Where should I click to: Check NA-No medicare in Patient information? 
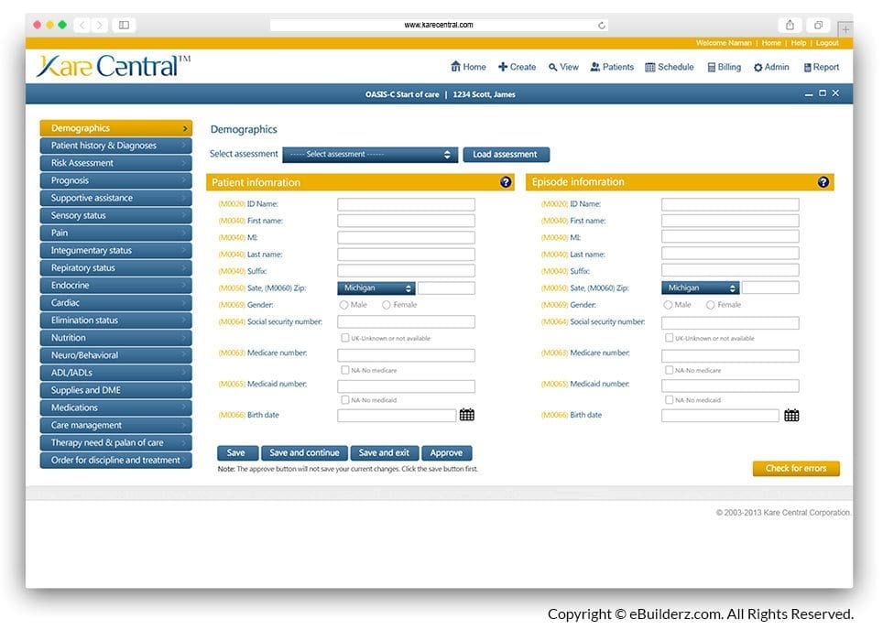coord(345,370)
